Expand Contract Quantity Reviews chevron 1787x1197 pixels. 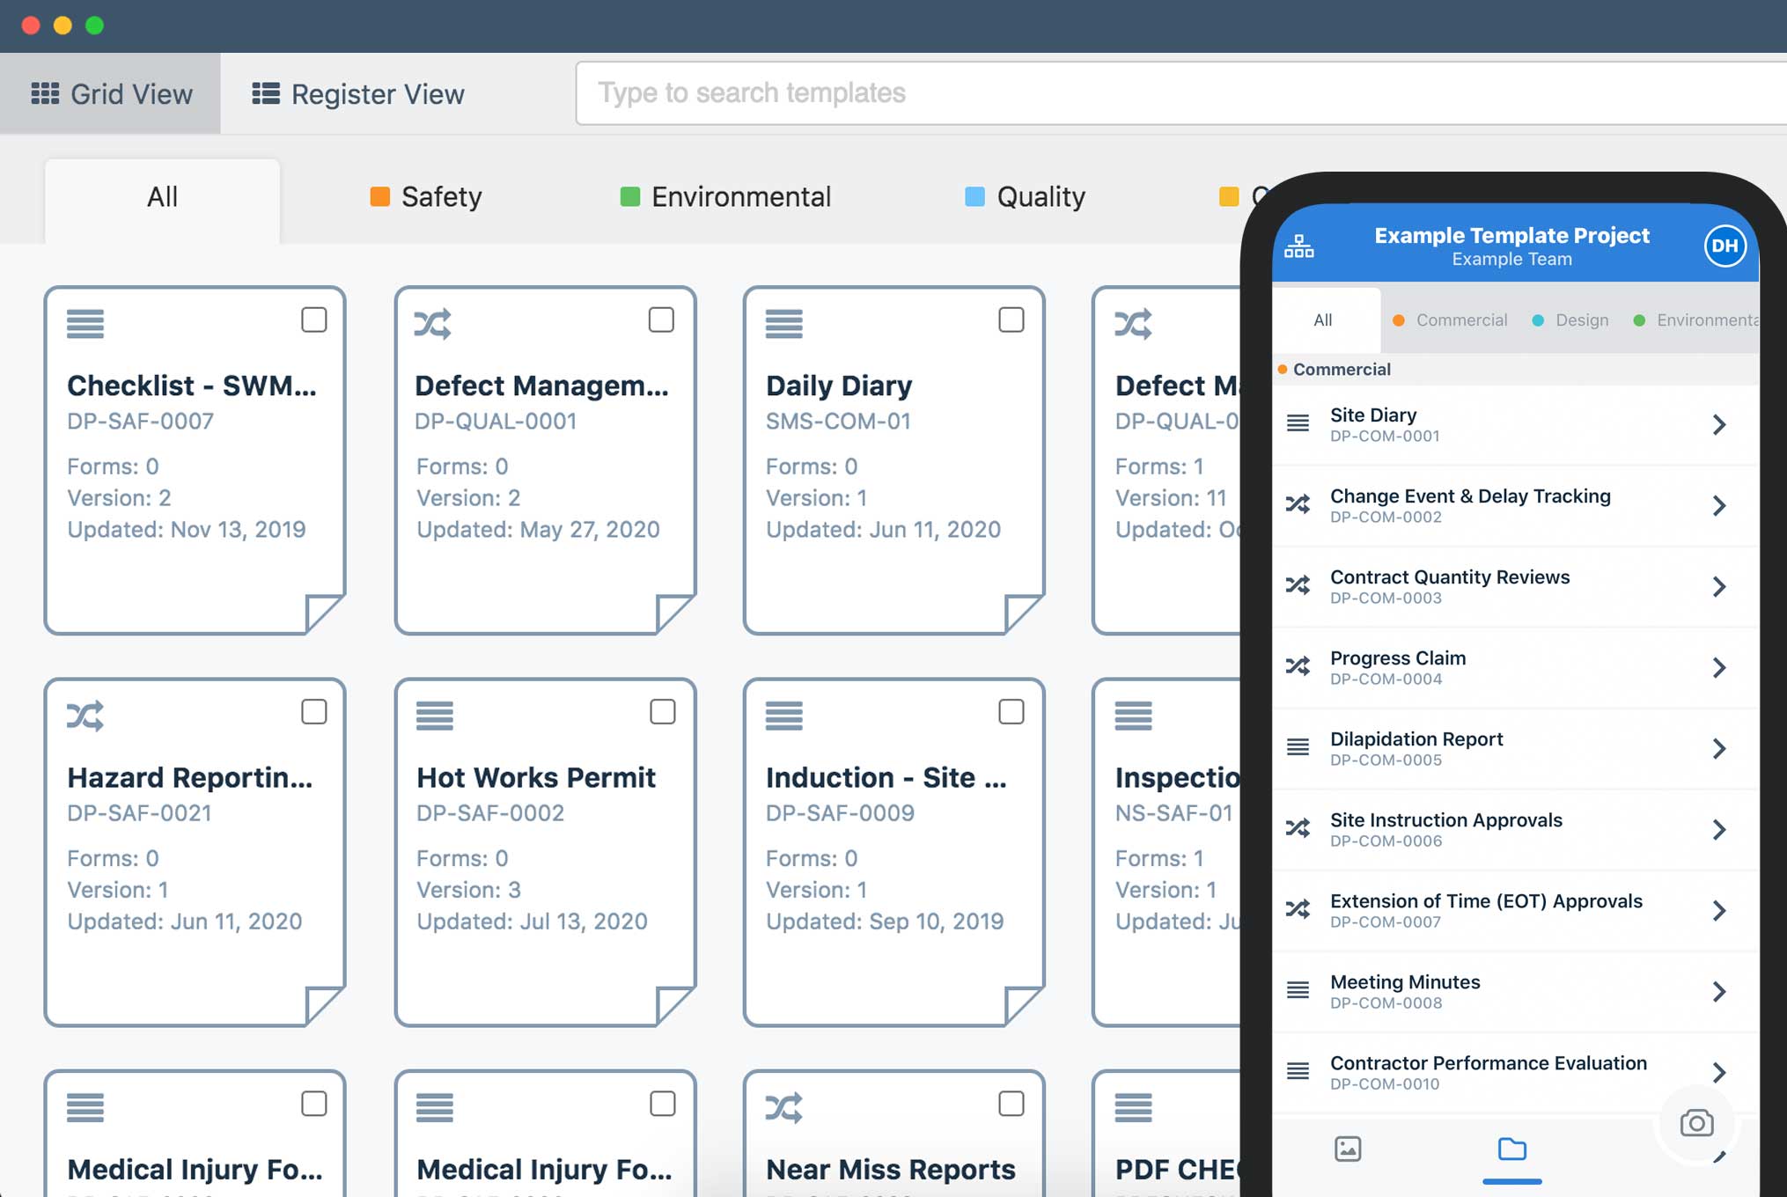tap(1719, 586)
